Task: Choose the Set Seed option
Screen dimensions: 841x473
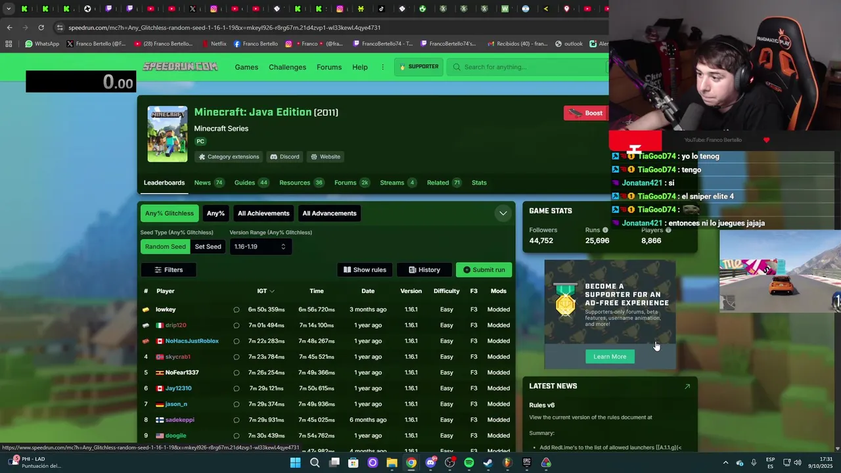Action: coord(208,246)
